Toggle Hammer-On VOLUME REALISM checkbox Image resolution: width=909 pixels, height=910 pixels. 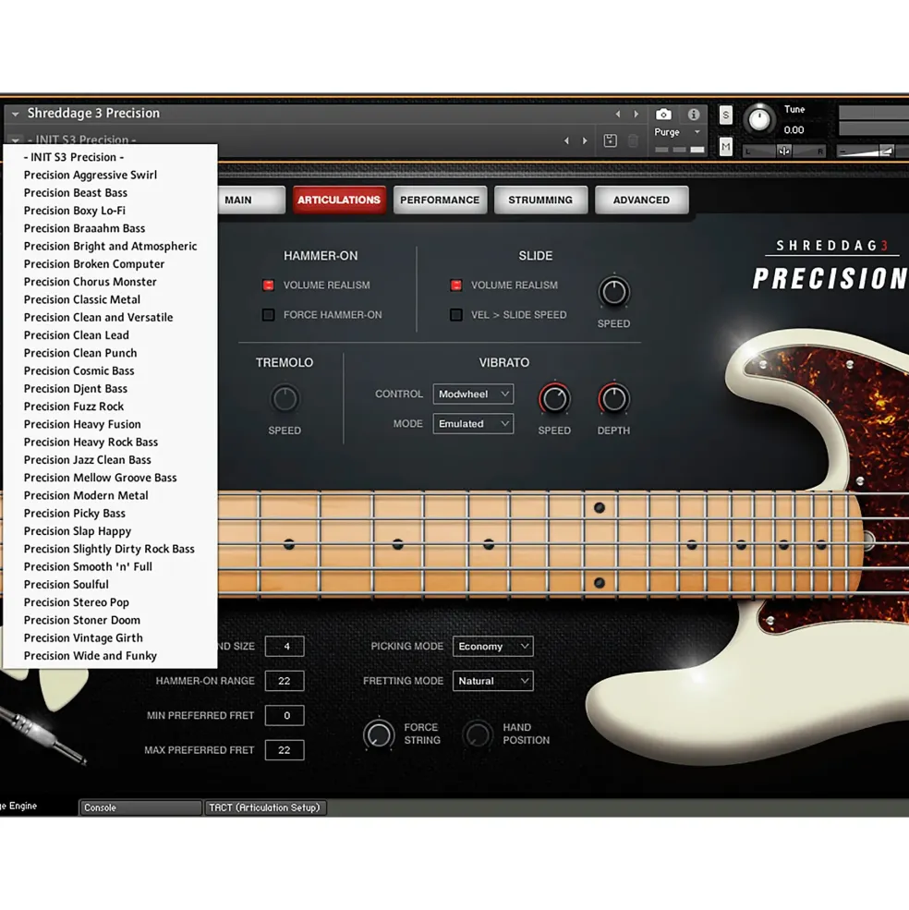pos(268,285)
